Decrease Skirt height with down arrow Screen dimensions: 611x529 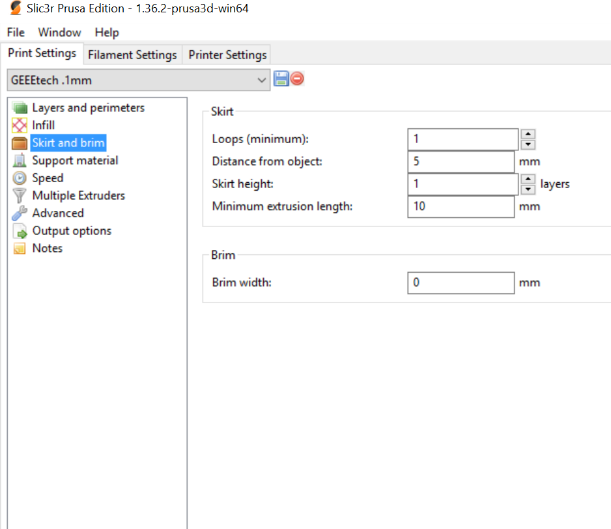(x=528, y=189)
